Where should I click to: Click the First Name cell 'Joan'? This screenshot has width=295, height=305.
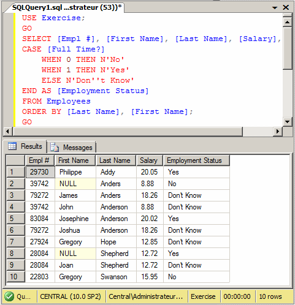tap(75, 265)
